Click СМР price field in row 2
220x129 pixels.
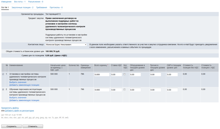[x=174, y=90]
